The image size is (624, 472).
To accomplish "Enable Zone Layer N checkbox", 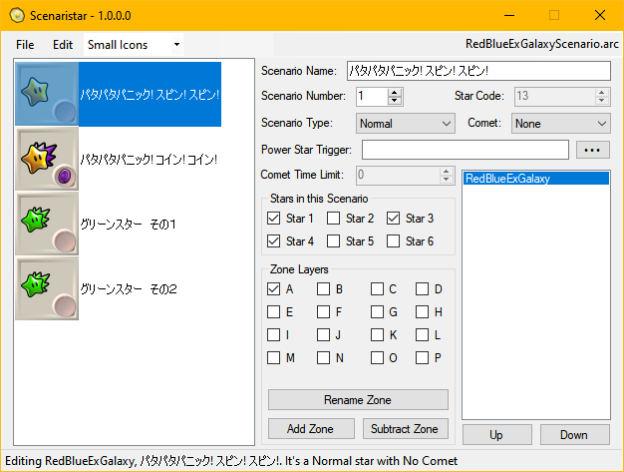I will [324, 357].
